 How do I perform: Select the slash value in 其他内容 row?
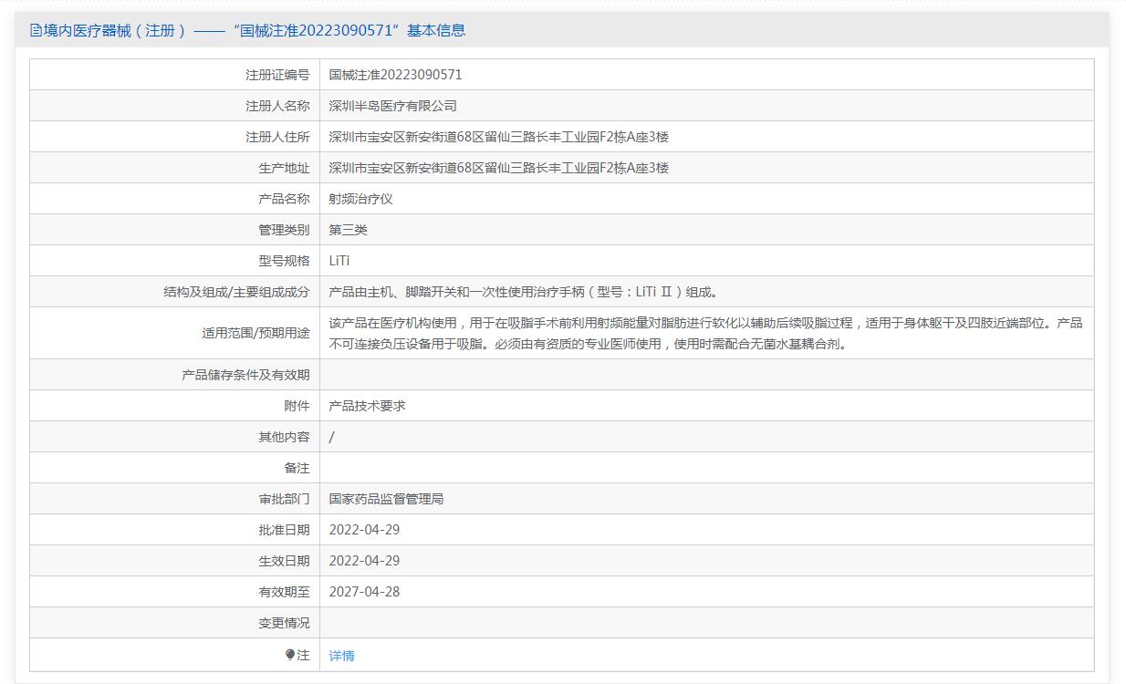[331, 437]
